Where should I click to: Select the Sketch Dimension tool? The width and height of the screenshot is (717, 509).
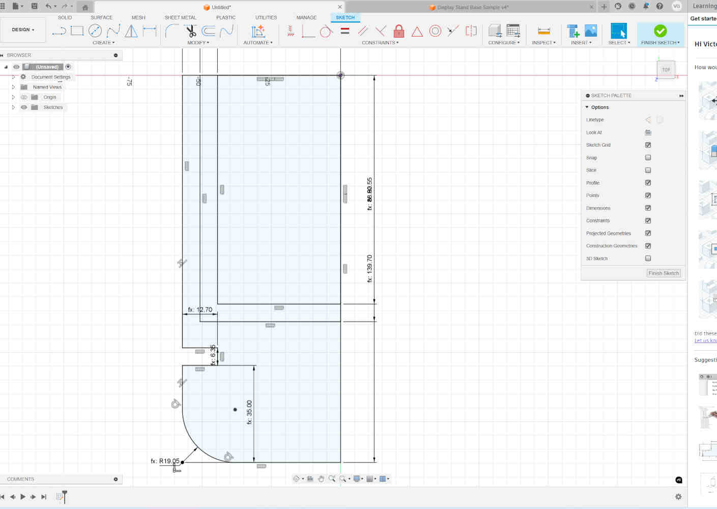(150, 31)
